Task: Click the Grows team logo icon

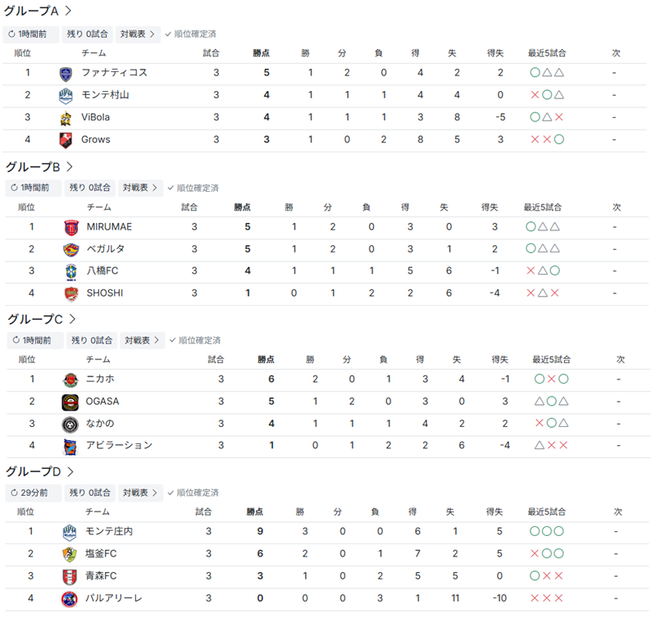Action: [x=66, y=140]
